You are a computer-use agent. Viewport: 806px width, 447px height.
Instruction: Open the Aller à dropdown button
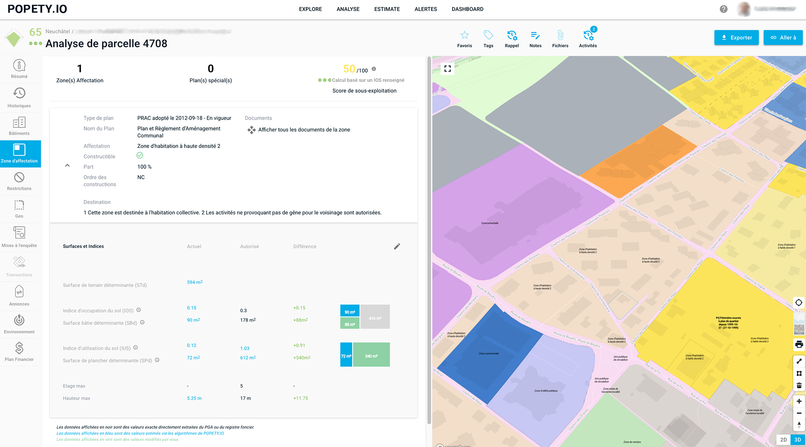[783, 37]
